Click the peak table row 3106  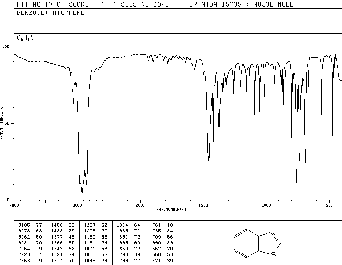(30, 225)
